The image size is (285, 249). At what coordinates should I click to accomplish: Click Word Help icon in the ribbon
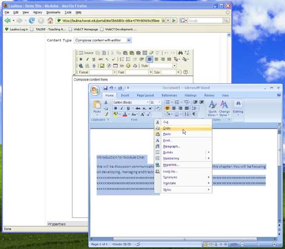279,95
